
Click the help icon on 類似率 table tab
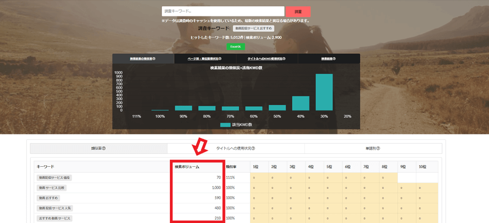pyautogui.click(x=104, y=148)
